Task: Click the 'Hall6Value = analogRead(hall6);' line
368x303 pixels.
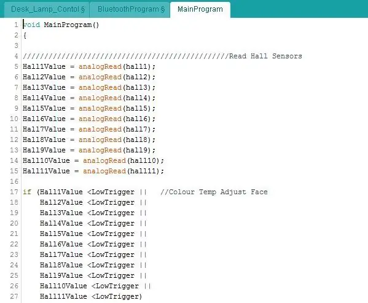Action: [x=89, y=119]
